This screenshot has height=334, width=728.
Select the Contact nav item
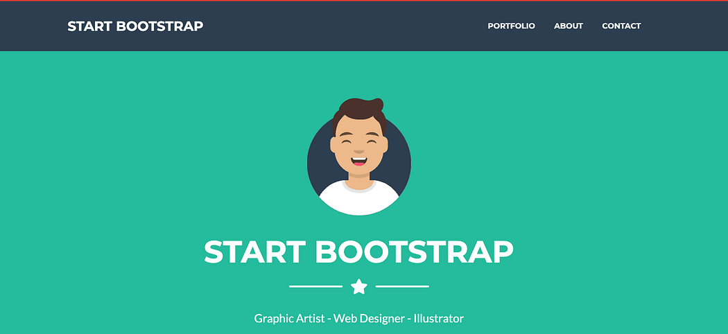pos(621,26)
